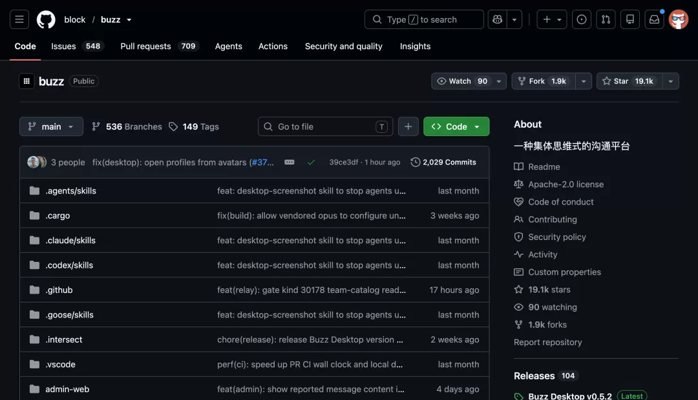Image resolution: width=698 pixels, height=400 pixels.
Task: Click Report repository
Action: click(x=547, y=342)
